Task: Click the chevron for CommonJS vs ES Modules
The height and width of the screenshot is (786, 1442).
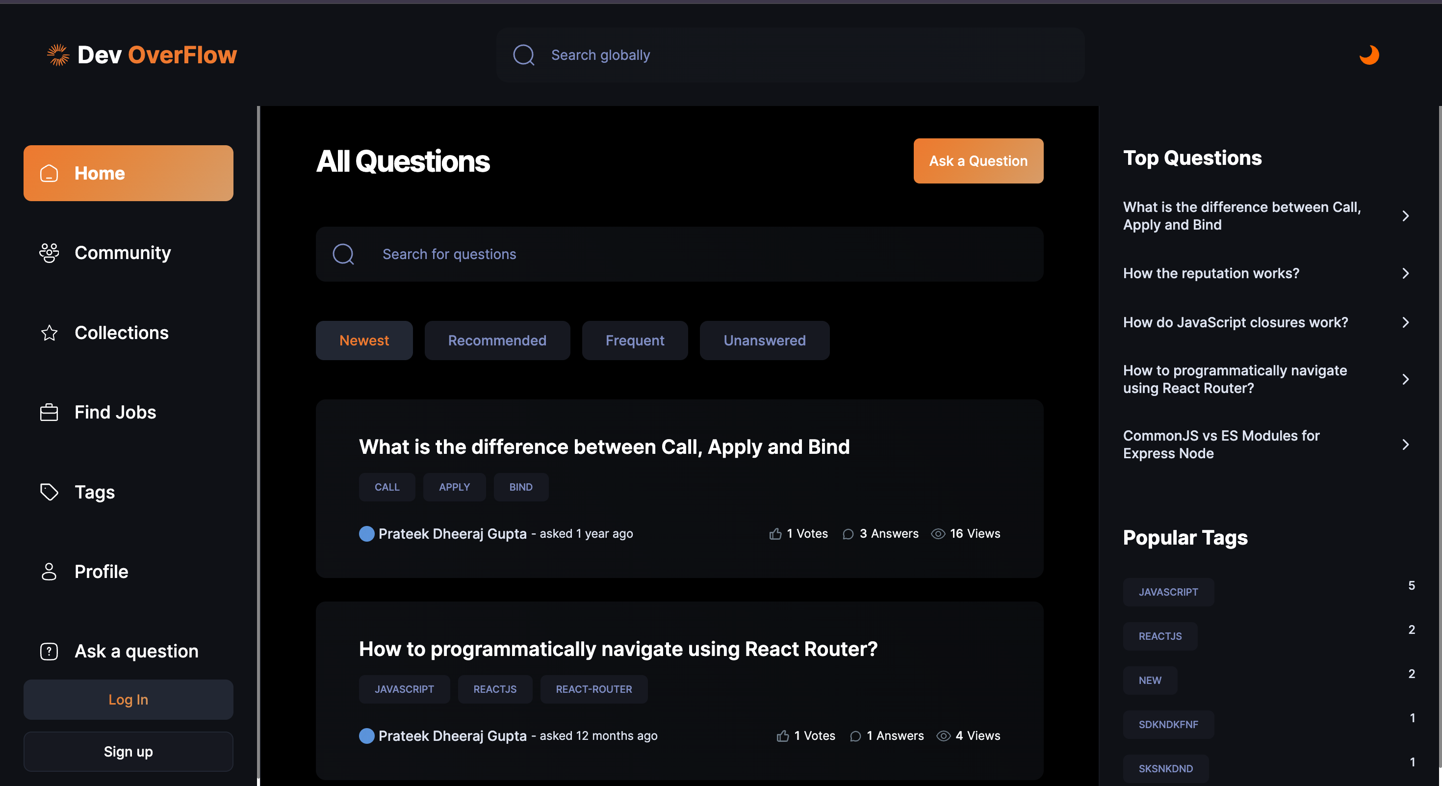Action: pos(1405,445)
